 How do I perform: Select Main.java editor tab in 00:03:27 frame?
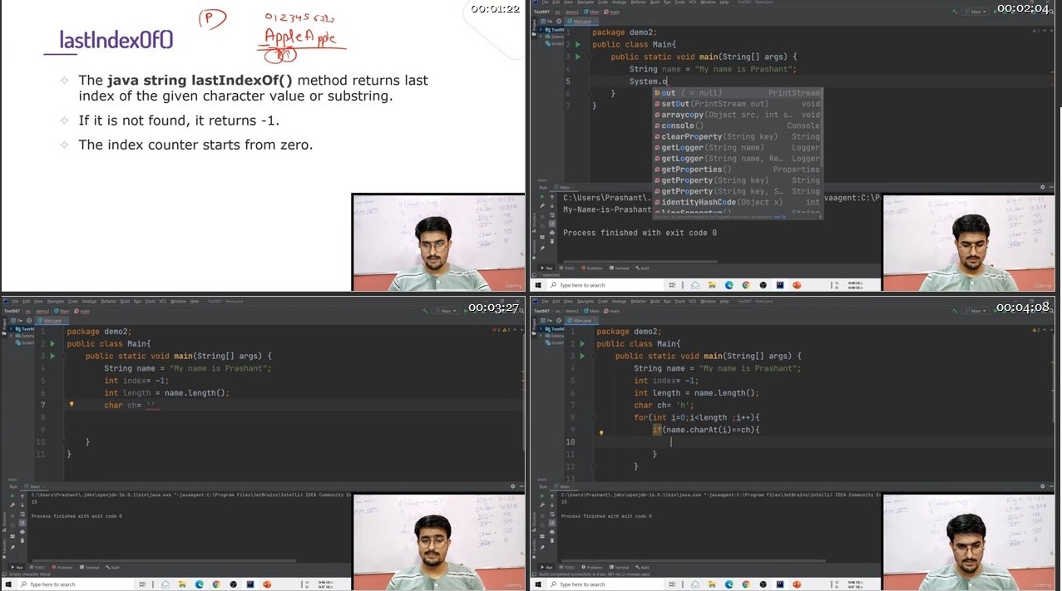click(x=52, y=321)
